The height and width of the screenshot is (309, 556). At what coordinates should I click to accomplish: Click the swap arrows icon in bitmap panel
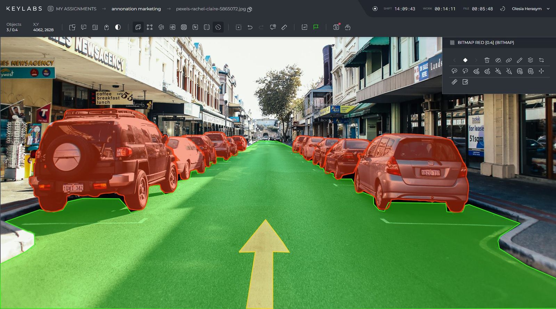[x=541, y=60]
